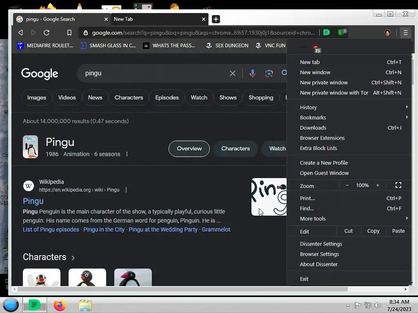Click the red extension icon with badge 23

pos(316,48)
